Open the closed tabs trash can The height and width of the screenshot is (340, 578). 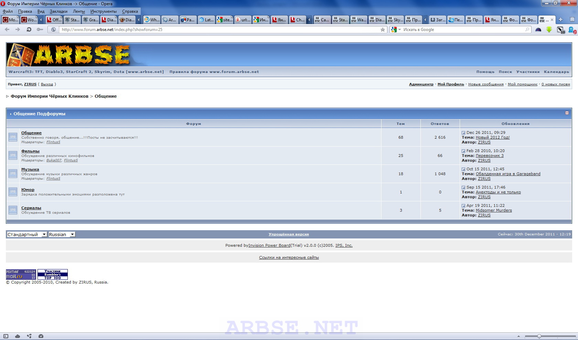(572, 20)
